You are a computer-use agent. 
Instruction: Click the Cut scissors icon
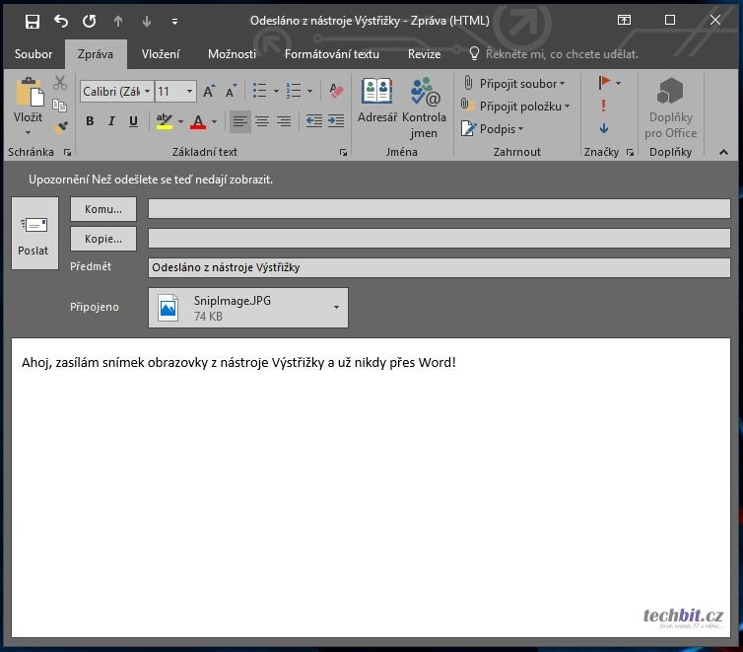pos(61,84)
